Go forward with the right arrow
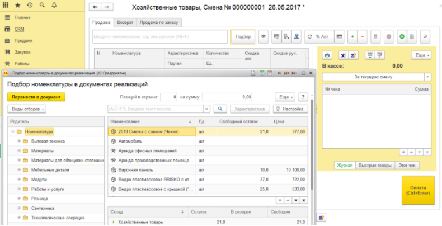Screen dimensions: 442x226 107,7
